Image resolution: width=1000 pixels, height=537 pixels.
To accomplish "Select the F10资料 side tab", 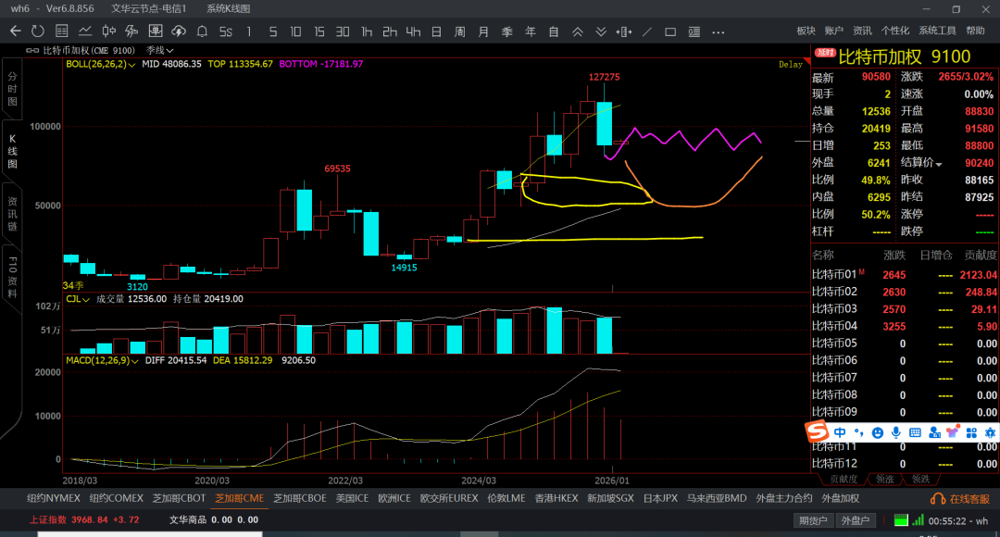I will tap(12, 278).
